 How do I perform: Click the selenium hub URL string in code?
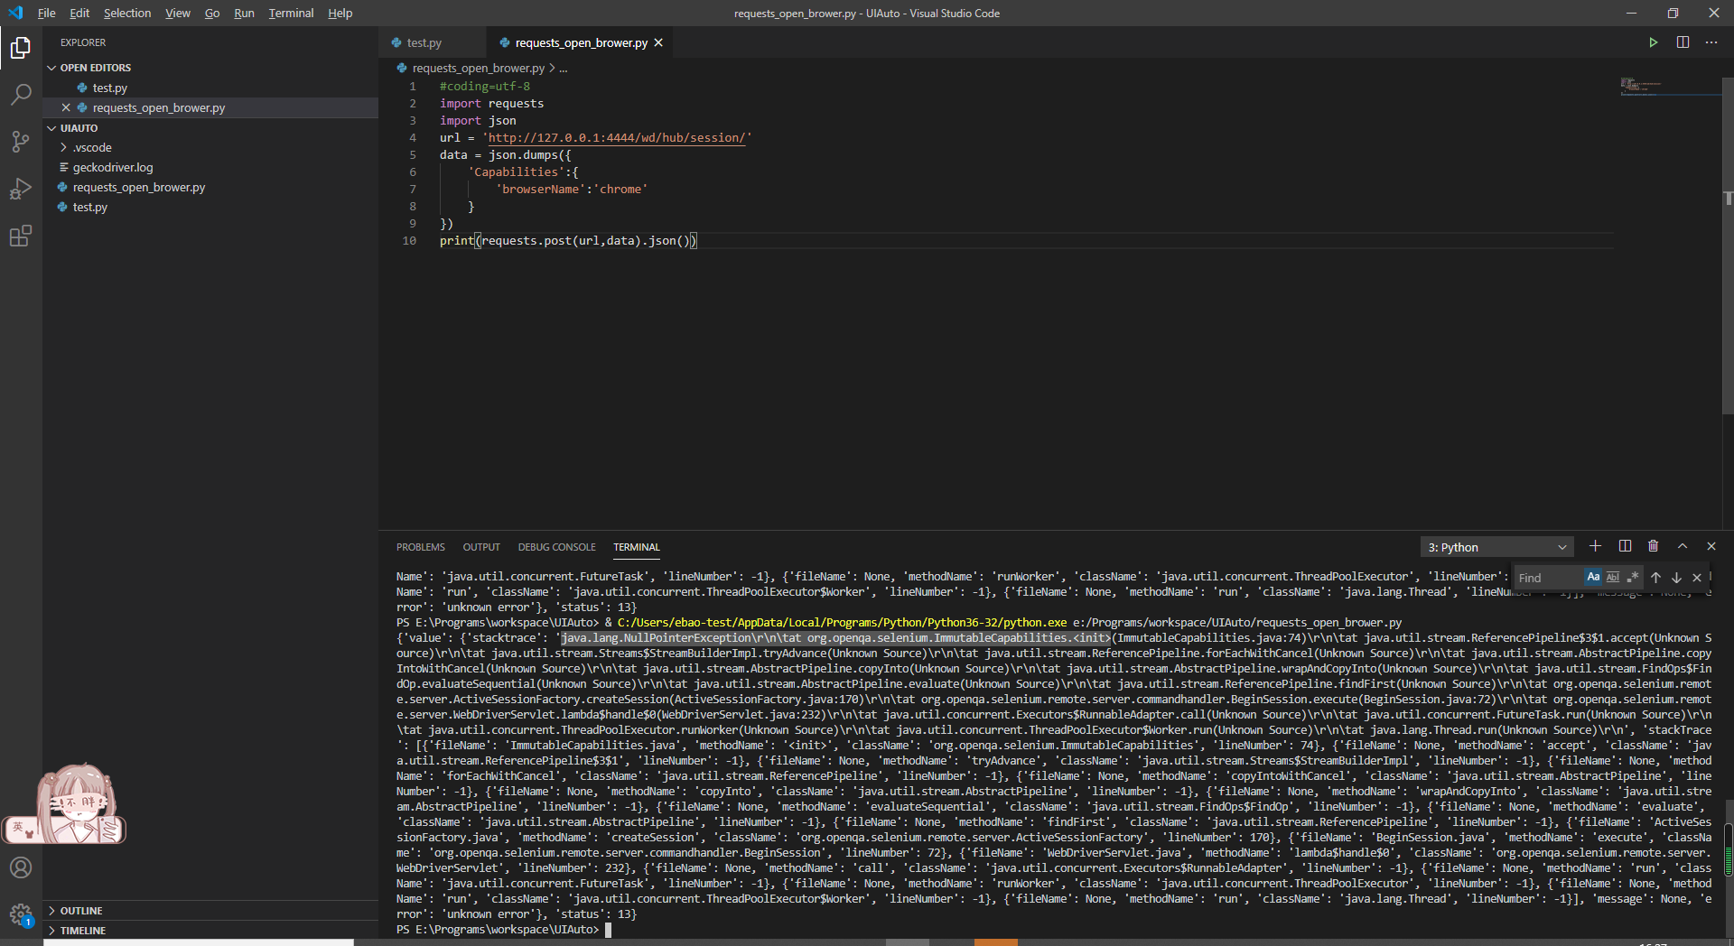[617, 138]
